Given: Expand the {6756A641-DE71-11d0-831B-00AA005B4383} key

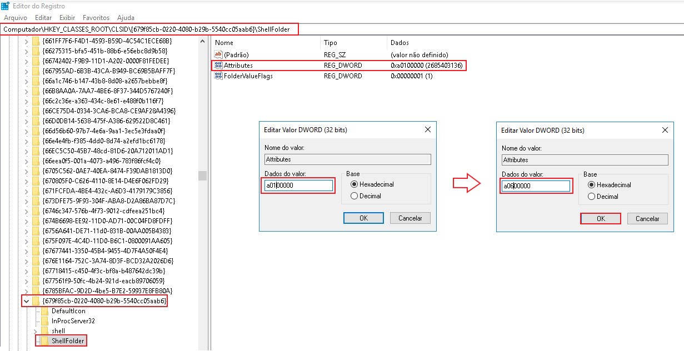Looking at the screenshot, I should pyautogui.click(x=26, y=231).
